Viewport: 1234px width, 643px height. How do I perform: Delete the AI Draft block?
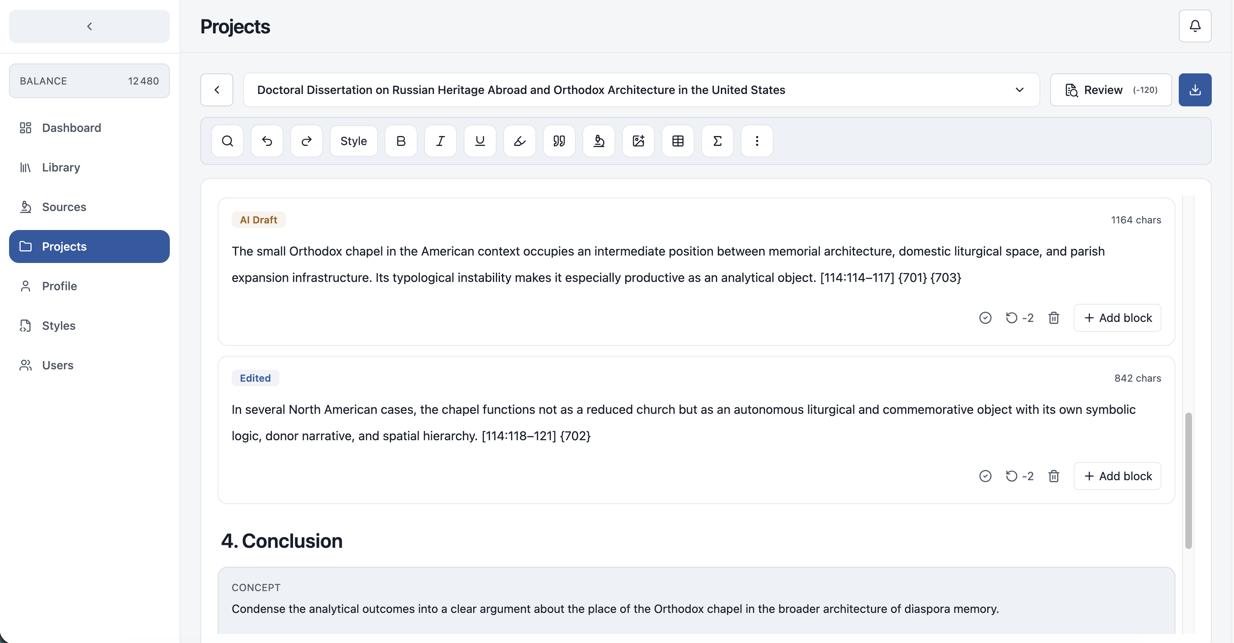(1053, 318)
